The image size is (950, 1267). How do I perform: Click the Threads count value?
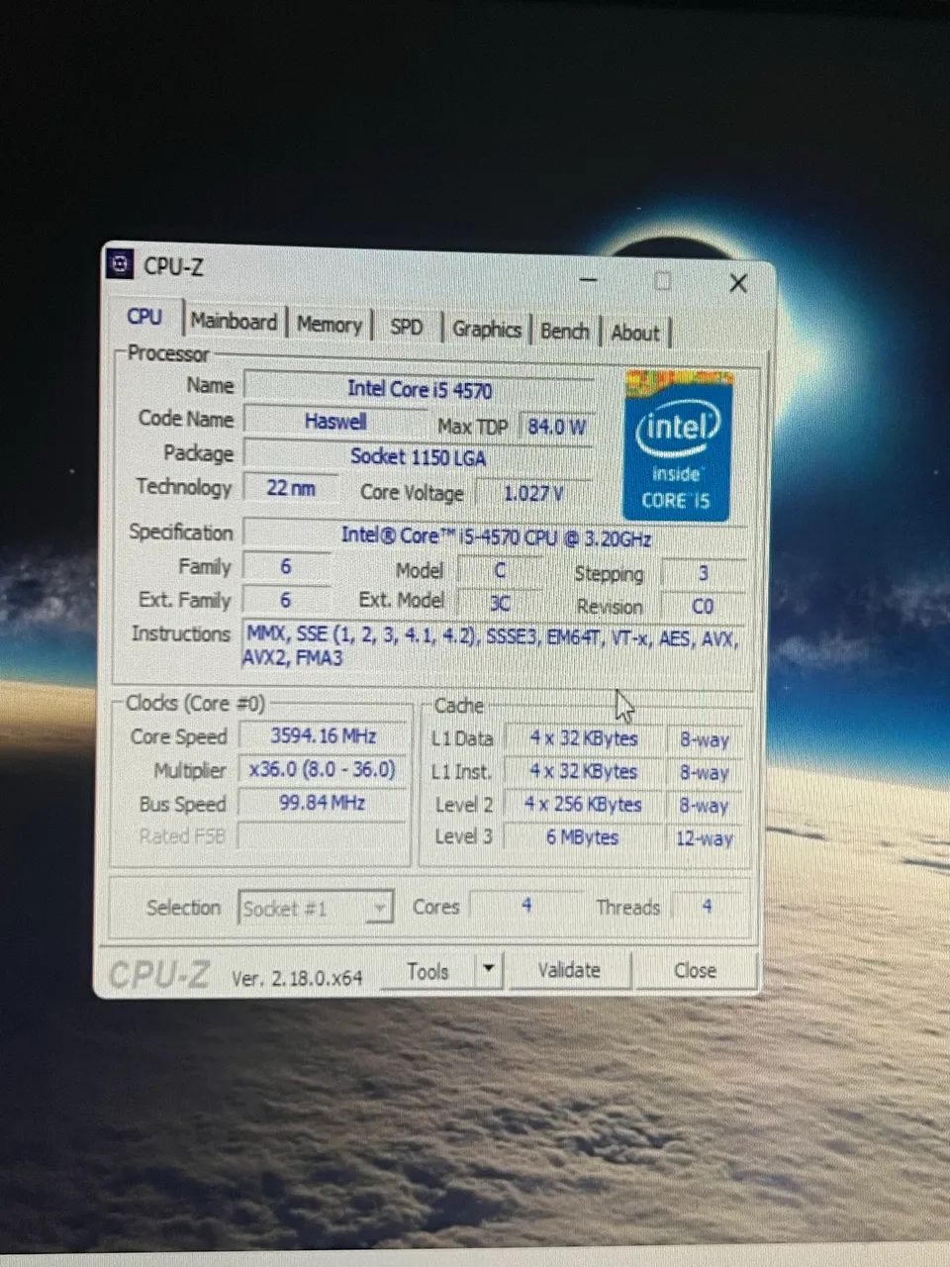point(707,907)
